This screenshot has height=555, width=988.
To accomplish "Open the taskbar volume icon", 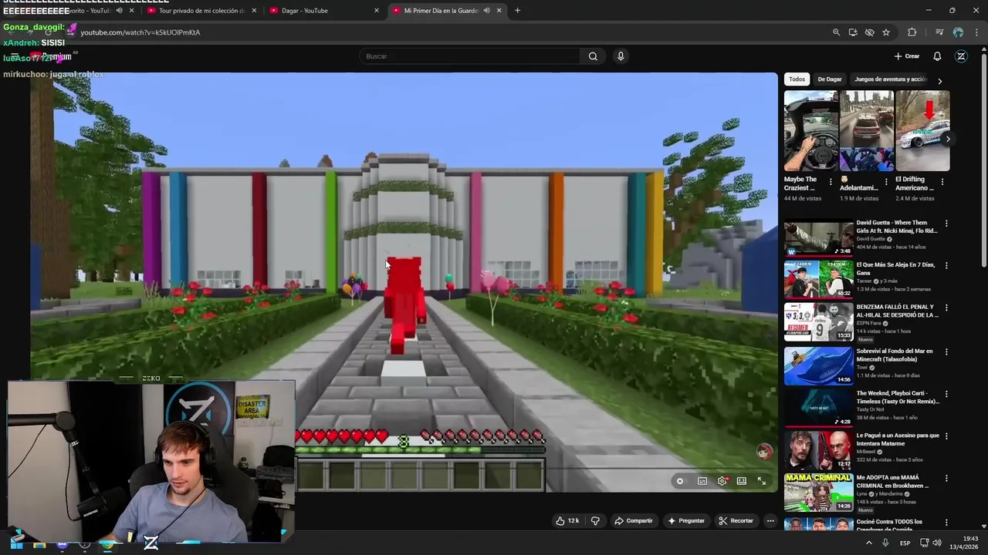I will [936, 543].
